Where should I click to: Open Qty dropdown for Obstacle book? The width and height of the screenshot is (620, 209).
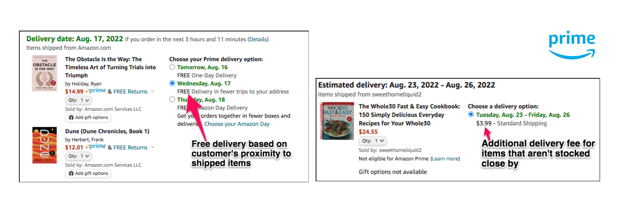pyautogui.click(x=78, y=100)
